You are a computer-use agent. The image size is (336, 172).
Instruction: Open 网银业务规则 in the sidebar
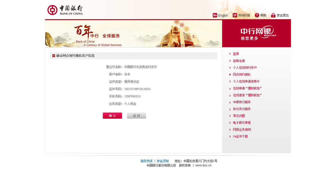pos(242,130)
